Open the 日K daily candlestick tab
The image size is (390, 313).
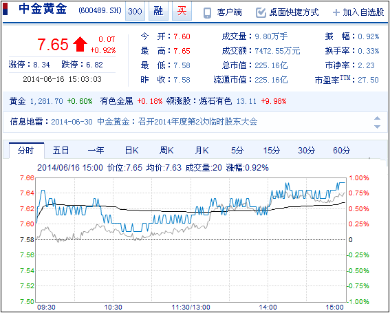coord(131,151)
